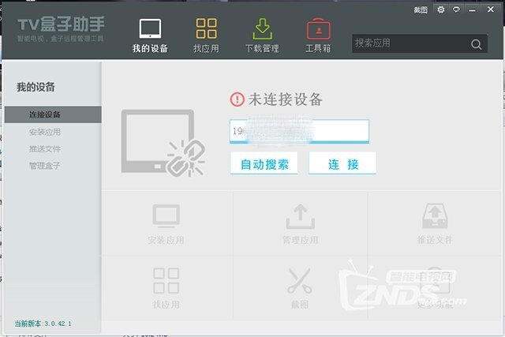
Task: Click the 找应用 grid tile at bottom
Action: pyautogui.click(x=166, y=280)
